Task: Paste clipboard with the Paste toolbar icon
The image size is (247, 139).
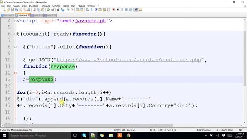Action: click(x=43, y=10)
